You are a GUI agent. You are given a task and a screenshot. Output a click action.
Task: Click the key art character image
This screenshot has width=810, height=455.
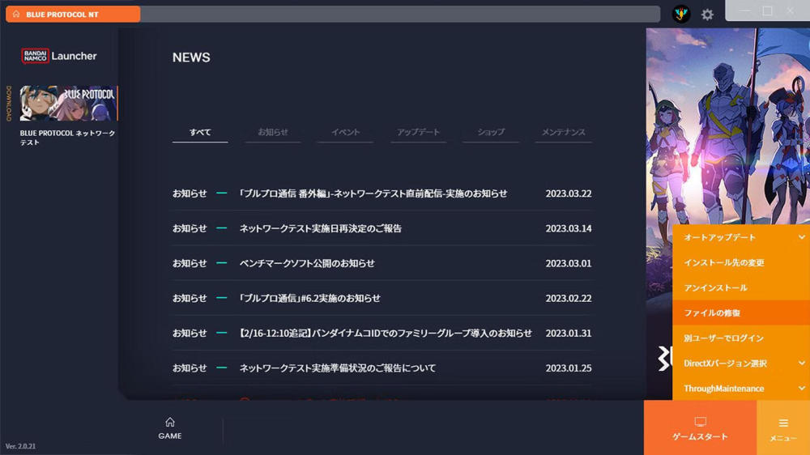(728, 126)
